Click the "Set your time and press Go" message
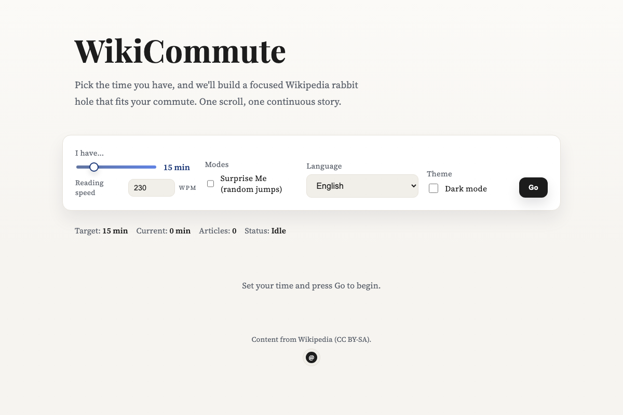The image size is (623, 415). (x=311, y=286)
